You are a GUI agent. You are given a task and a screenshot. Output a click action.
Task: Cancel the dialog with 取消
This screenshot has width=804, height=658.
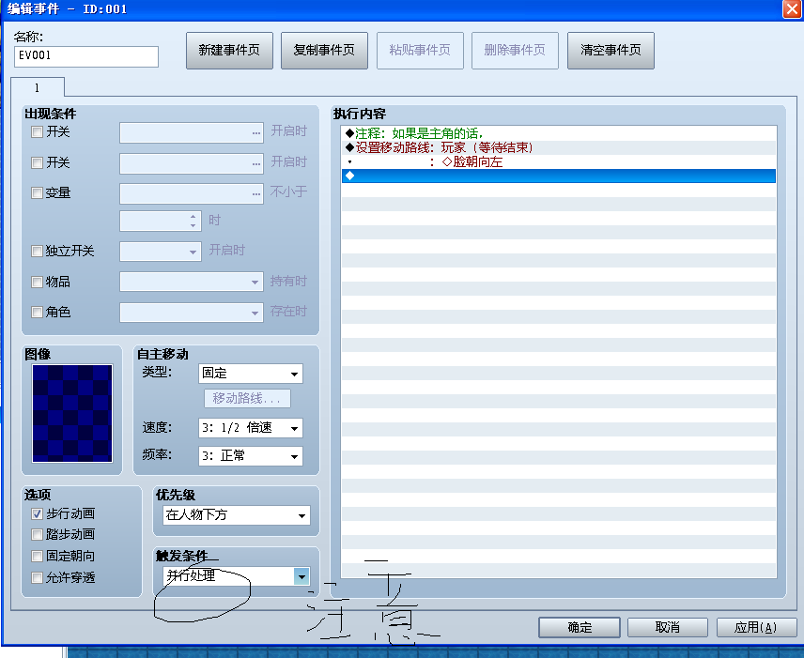pos(668,627)
